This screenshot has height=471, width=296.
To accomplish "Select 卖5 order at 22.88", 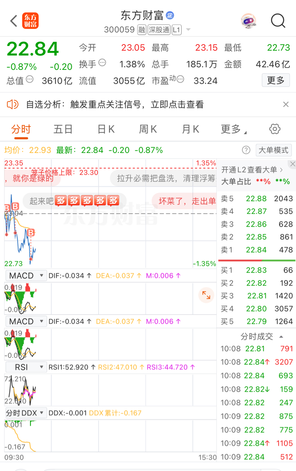I will (x=257, y=198).
